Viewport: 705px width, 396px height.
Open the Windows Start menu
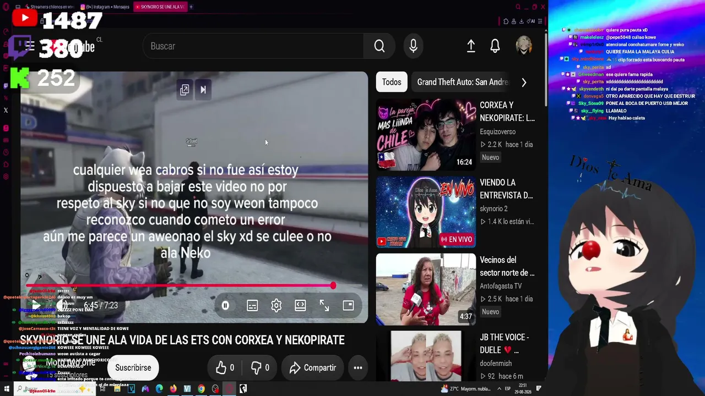7,389
